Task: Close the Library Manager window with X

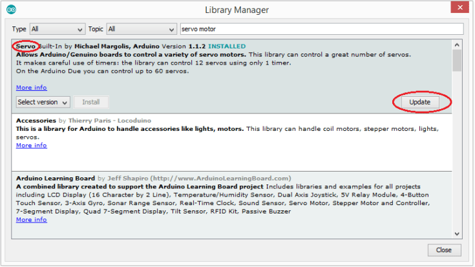Action: [x=460, y=7]
